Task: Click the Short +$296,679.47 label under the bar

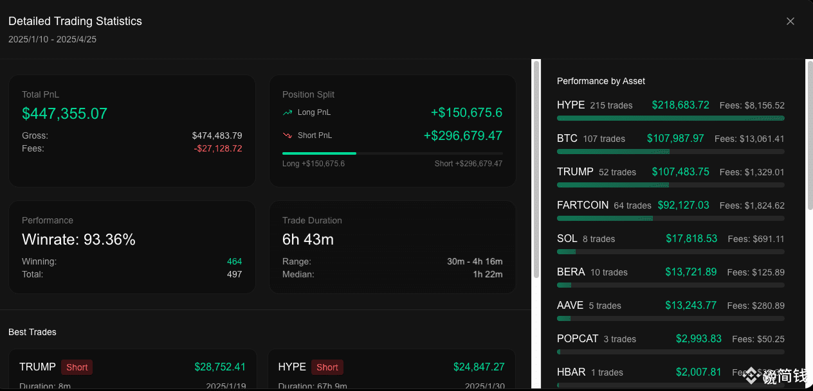Action: [x=468, y=164]
